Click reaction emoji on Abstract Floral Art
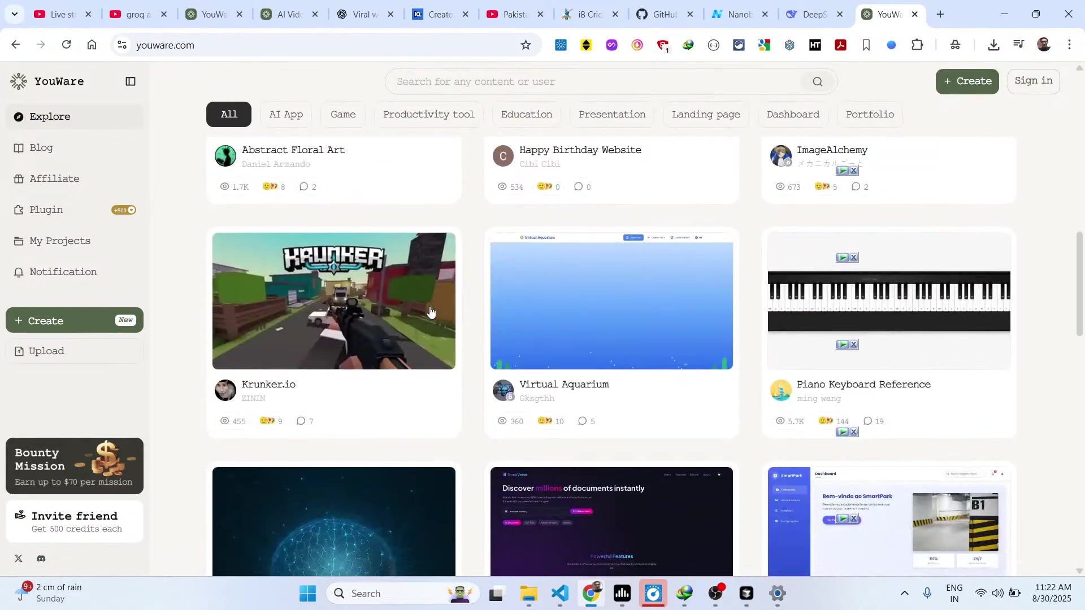The image size is (1085, 610). [x=270, y=186]
